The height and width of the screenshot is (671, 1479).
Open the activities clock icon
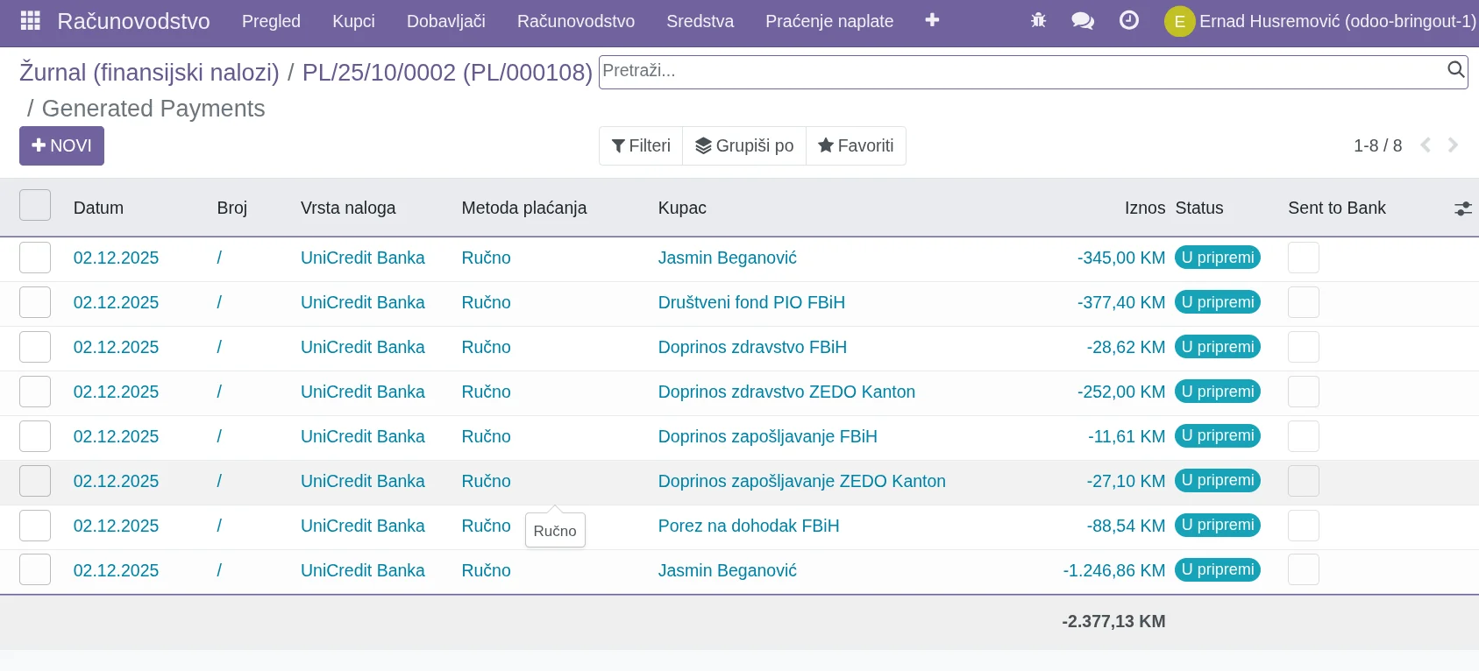coord(1129,20)
